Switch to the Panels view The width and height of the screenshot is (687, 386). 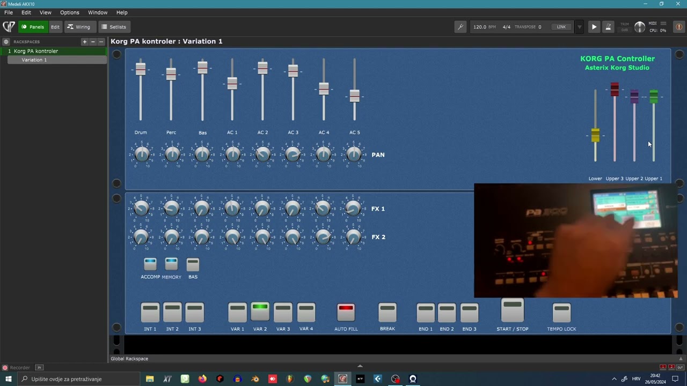pos(33,27)
